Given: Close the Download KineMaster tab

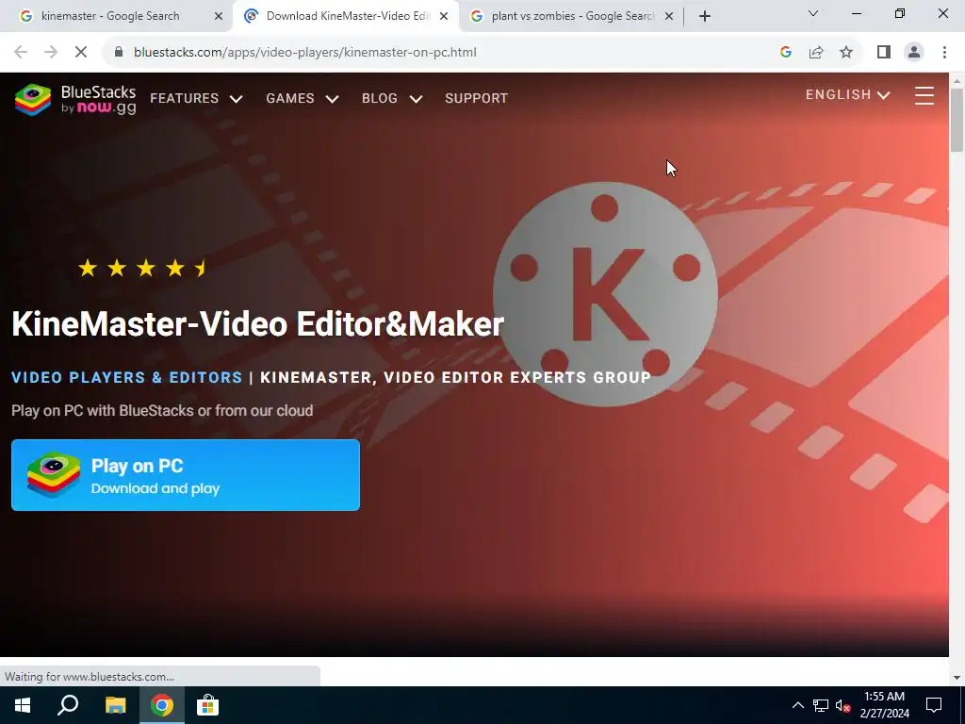Looking at the screenshot, I should coord(444,17).
